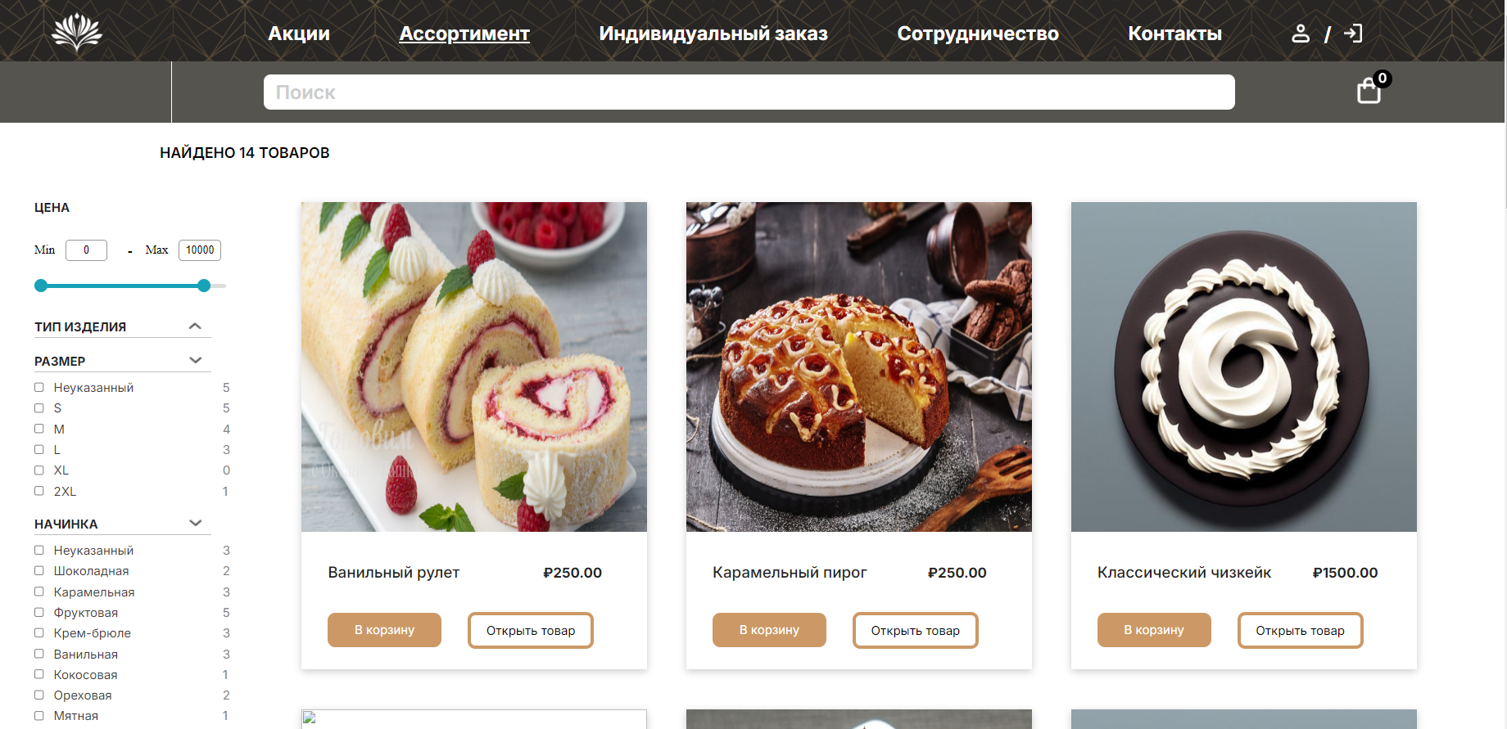Collapse the РАЗМЕР filter section

point(196,360)
